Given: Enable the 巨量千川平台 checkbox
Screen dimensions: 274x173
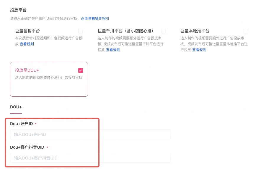Looking at the screenshot, I should click(163, 31).
